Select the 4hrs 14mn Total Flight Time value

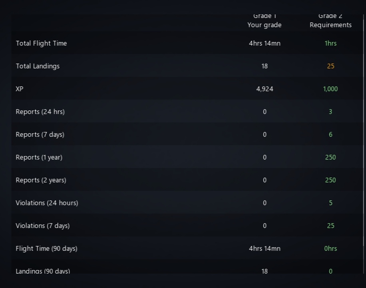click(x=265, y=43)
